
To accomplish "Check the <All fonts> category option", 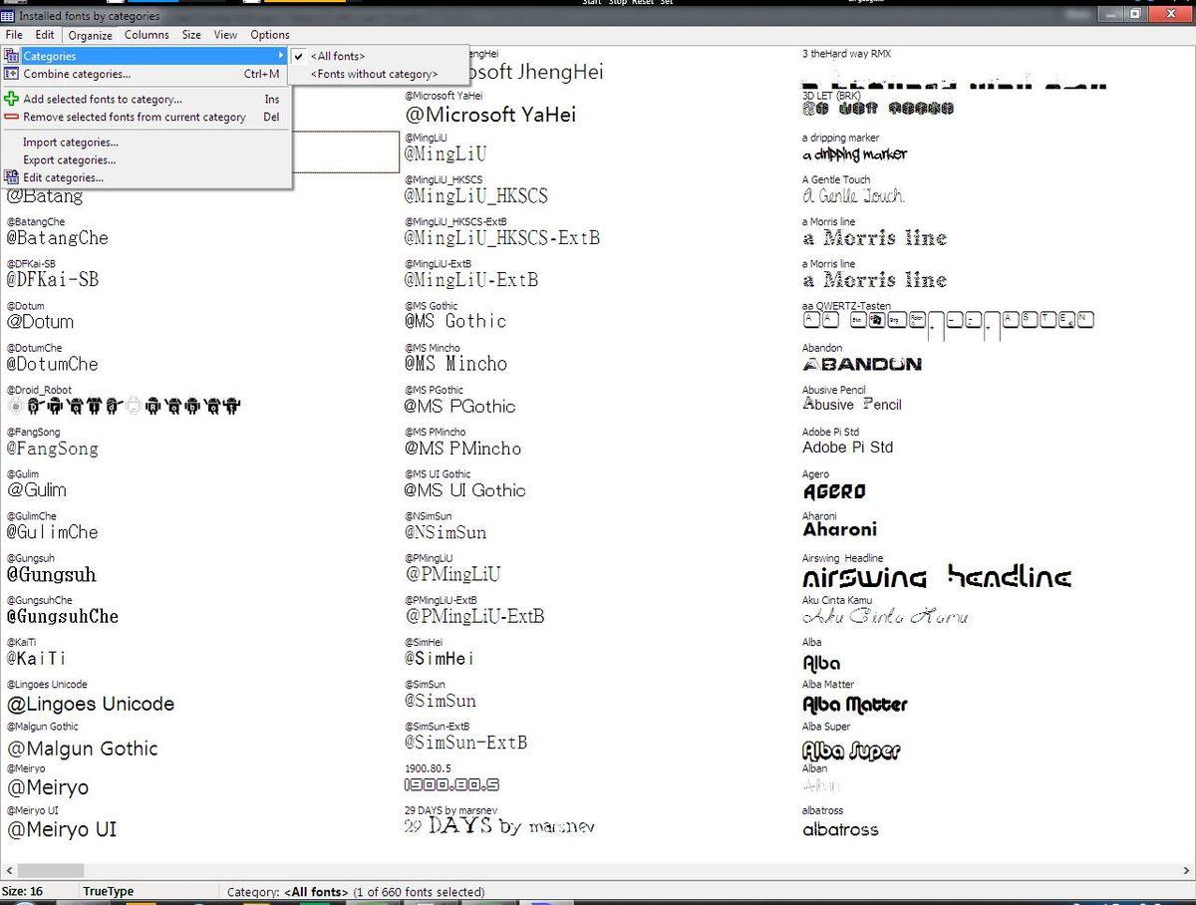I will pyautogui.click(x=338, y=57).
